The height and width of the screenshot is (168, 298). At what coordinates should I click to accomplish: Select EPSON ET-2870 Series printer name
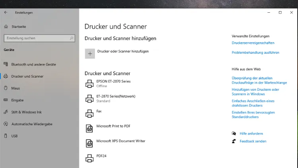[x=113, y=81]
